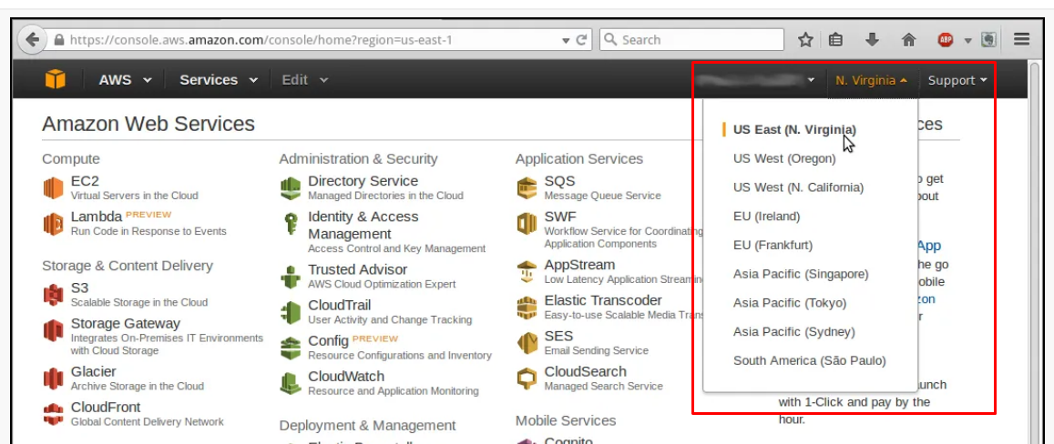This screenshot has width=1054, height=444.
Task: Click the browser Search input field
Action: (x=691, y=40)
